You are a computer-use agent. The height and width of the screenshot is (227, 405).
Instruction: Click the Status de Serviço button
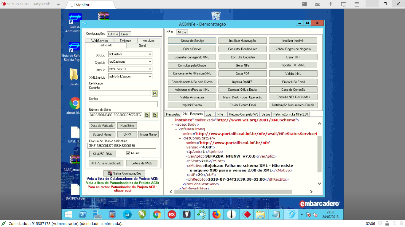click(x=192, y=41)
